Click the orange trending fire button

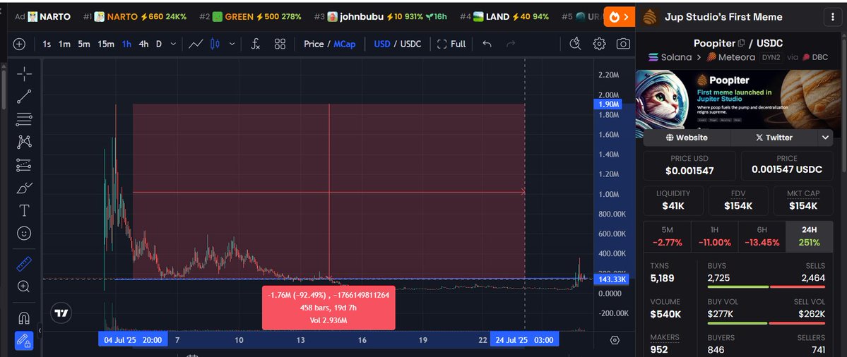(x=619, y=17)
